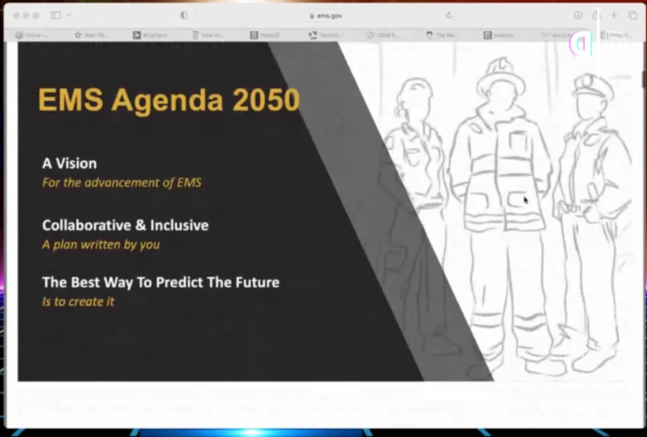Screen dimensions: 647x437
Task: Show the Safari downloads icon
Action: [x=578, y=15]
